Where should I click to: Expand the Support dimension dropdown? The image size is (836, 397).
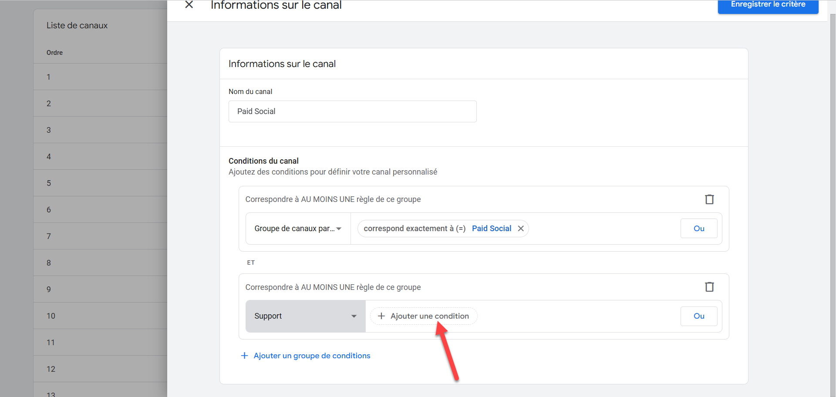tap(305, 316)
